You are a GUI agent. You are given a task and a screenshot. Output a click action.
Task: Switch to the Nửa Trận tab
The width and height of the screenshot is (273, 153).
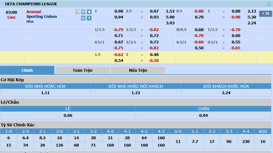(x=138, y=70)
